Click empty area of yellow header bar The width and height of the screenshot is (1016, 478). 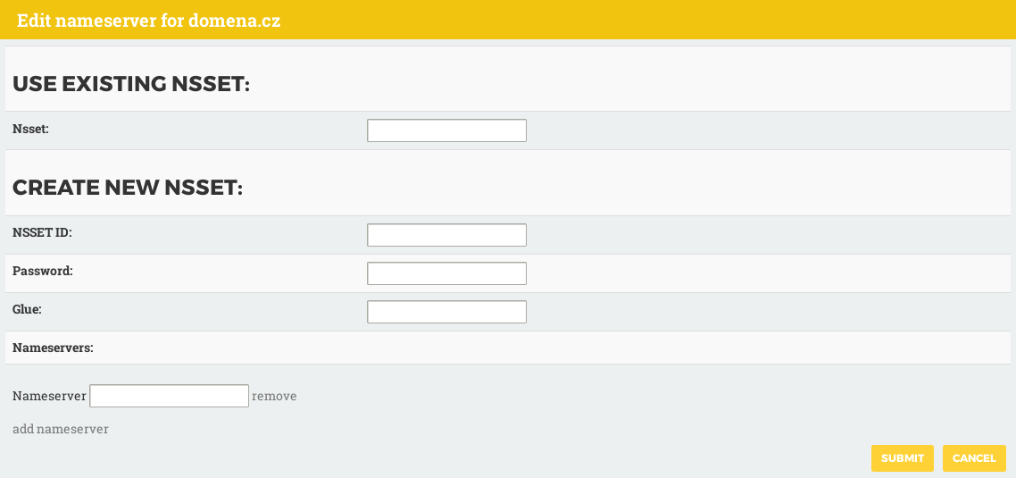648,20
